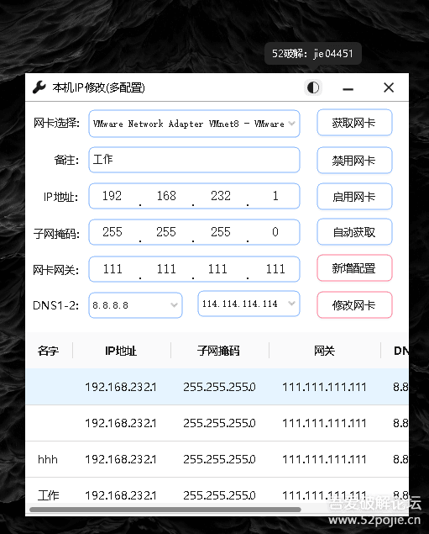Click the gateway last octet 111
Image resolution: width=429 pixels, height=534 pixels.
point(275,269)
